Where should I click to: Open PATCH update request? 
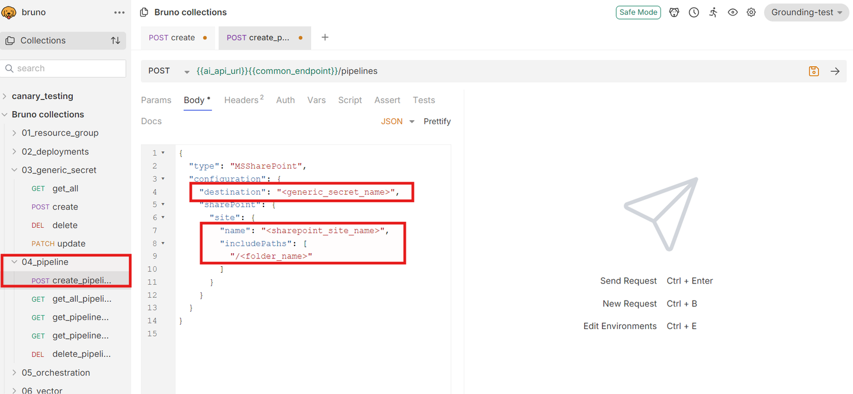(64, 244)
